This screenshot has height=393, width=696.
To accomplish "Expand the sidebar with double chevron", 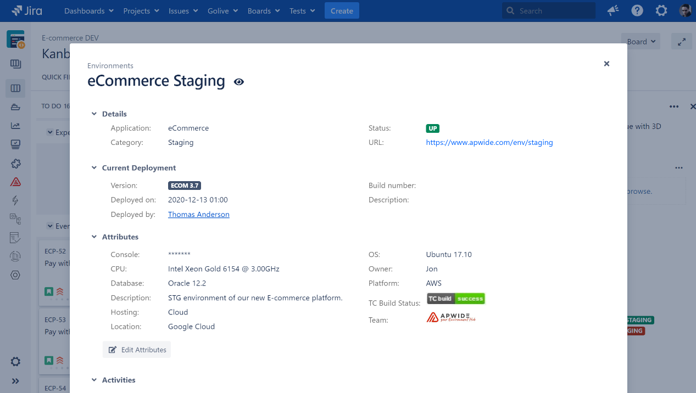I will click(15, 381).
